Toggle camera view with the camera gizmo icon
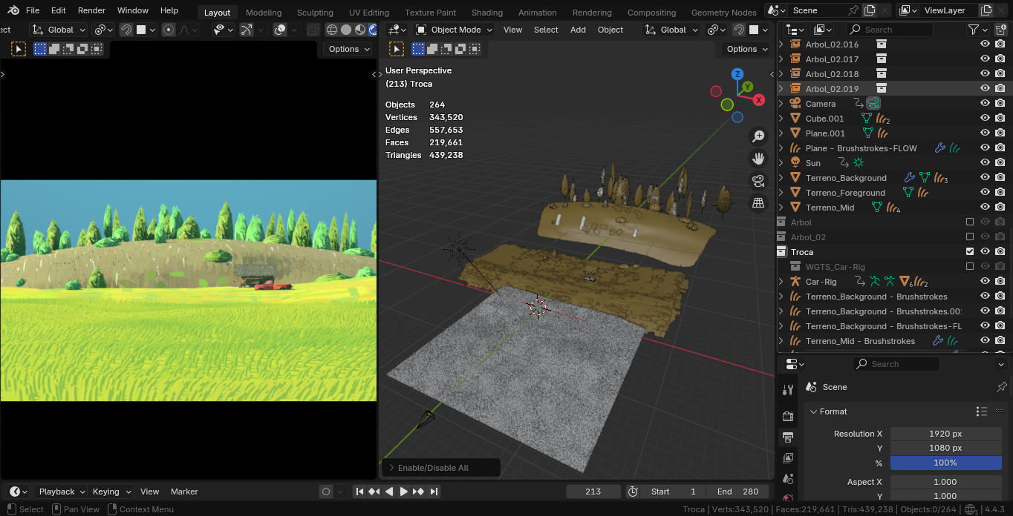Screen dimensions: 1013x516 click(758, 181)
